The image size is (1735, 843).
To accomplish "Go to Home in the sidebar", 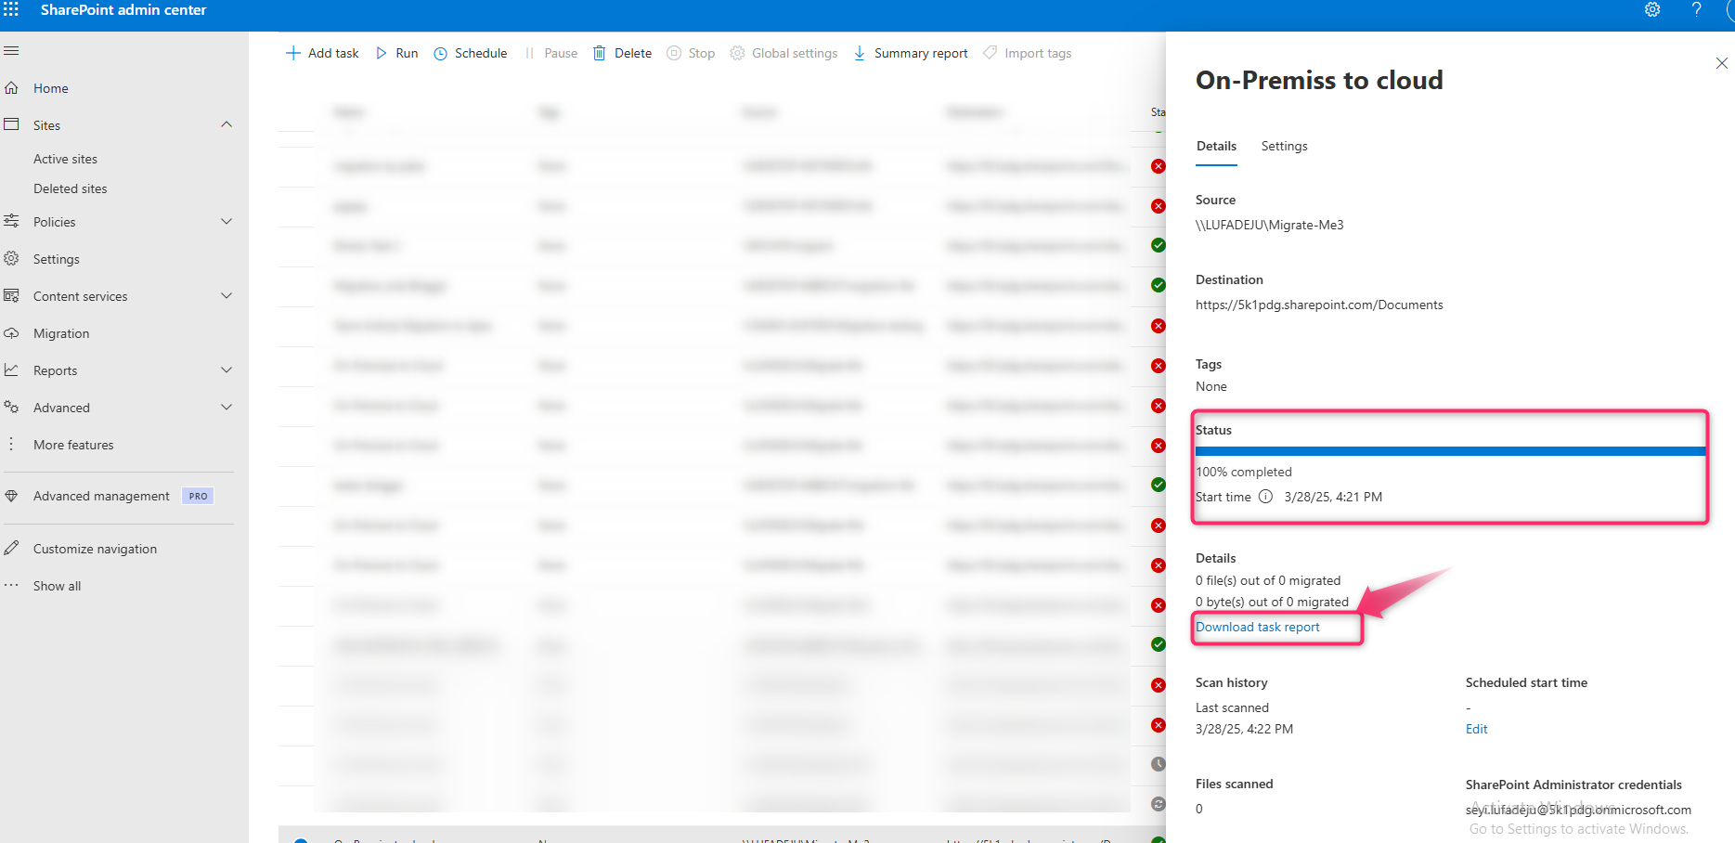I will click(x=51, y=88).
